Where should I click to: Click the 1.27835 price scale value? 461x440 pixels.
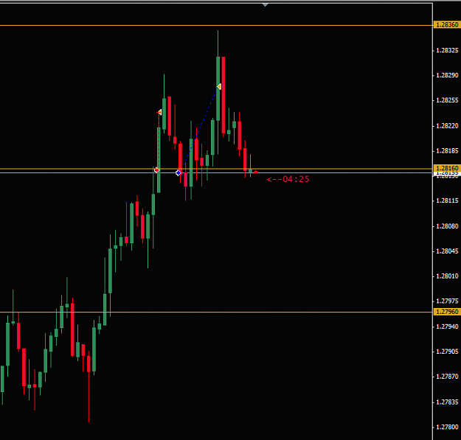point(447,402)
